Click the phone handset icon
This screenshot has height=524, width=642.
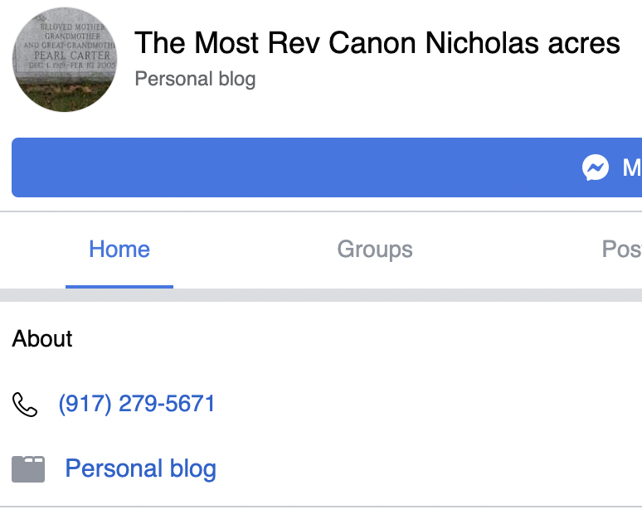point(26,405)
